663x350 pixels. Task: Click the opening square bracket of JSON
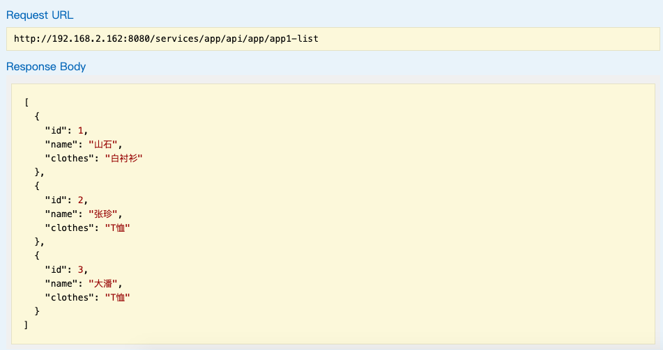coord(26,102)
